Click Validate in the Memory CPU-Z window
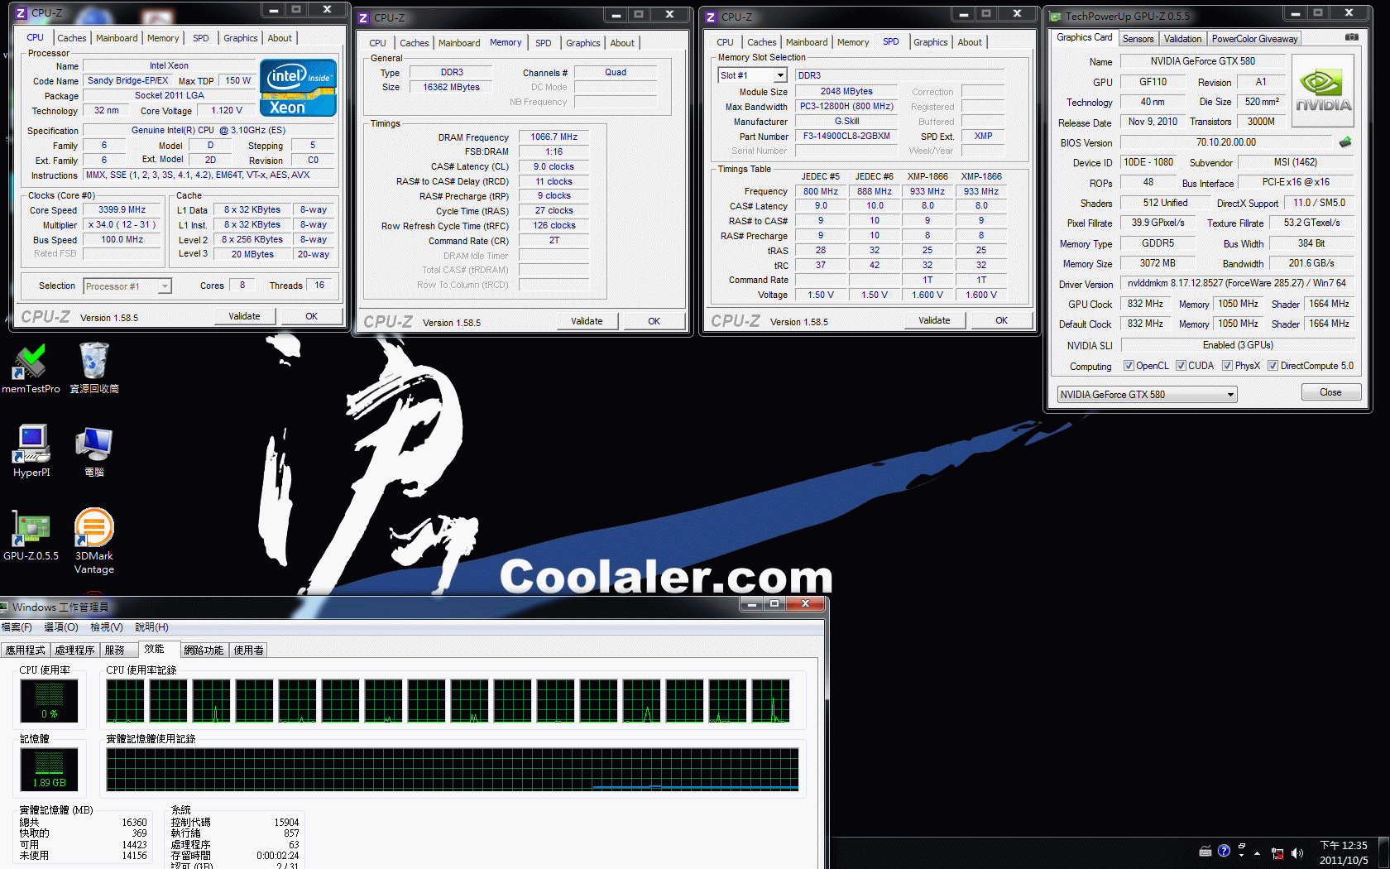The image size is (1390, 869). point(587,321)
